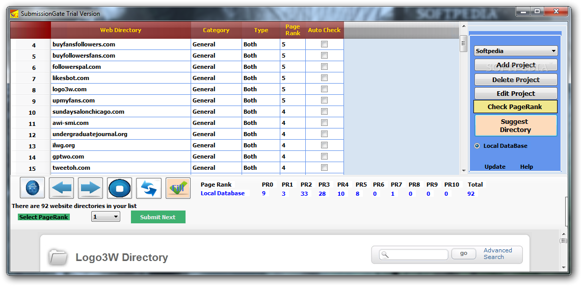Toggle Auto Check for tweetoh.com
Viewport: 582px width, 286px height.
pyautogui.click(x=325, y=168)
